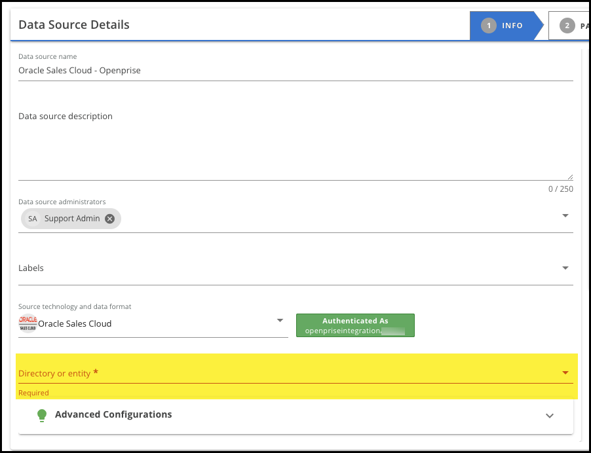The width and height of the screenshot is (591, 453).
Task: Click the Data source name field
Action: 295,71
